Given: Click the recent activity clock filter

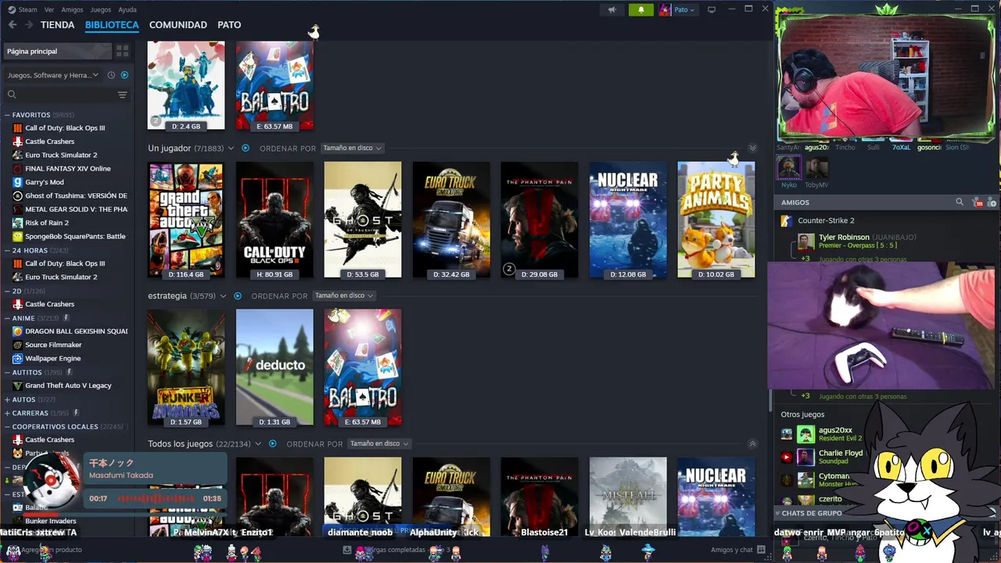Looking at the screenshot, I should [111, 75].
